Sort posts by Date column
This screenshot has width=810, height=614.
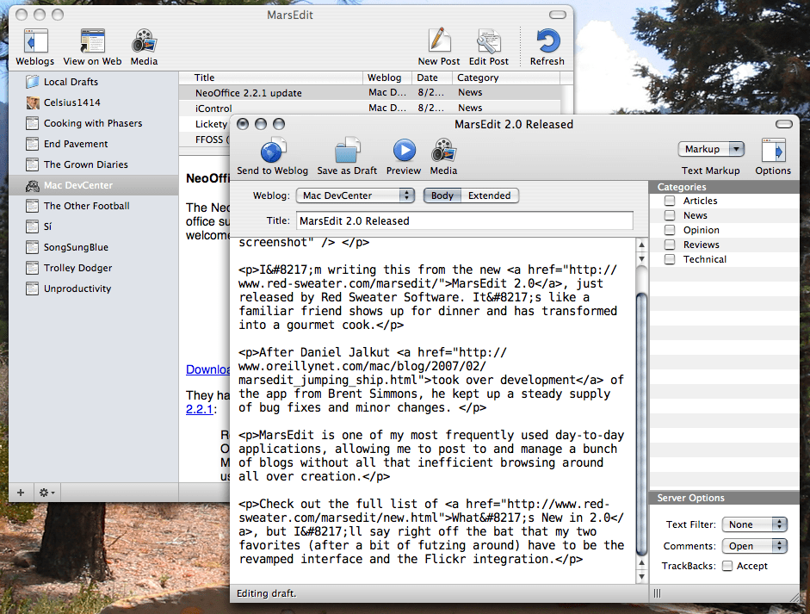432,78
